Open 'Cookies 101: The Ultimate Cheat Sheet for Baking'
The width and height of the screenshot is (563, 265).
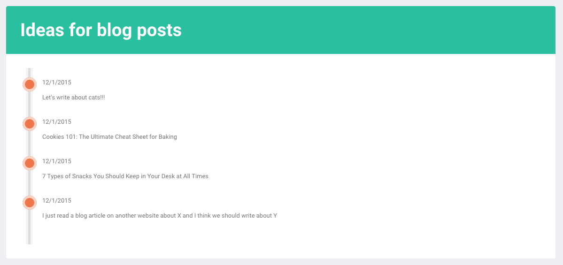pos(109,137)
